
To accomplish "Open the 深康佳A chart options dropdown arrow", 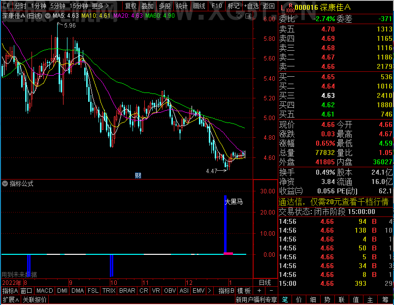I will (x=47, y=16).
